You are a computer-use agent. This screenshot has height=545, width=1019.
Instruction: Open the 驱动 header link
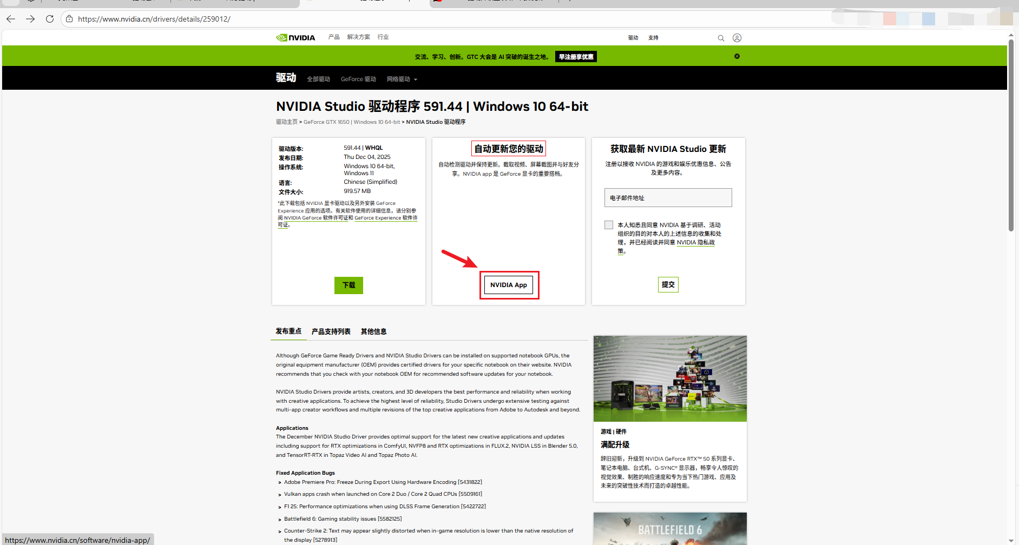(x=633, y=38)
